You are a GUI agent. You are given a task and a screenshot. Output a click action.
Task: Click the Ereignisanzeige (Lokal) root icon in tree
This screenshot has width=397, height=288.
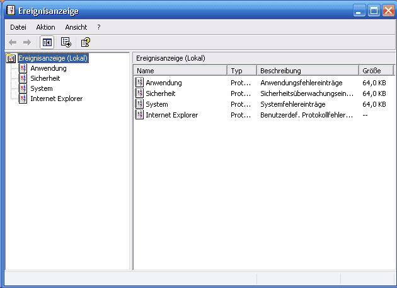[11, 58]
